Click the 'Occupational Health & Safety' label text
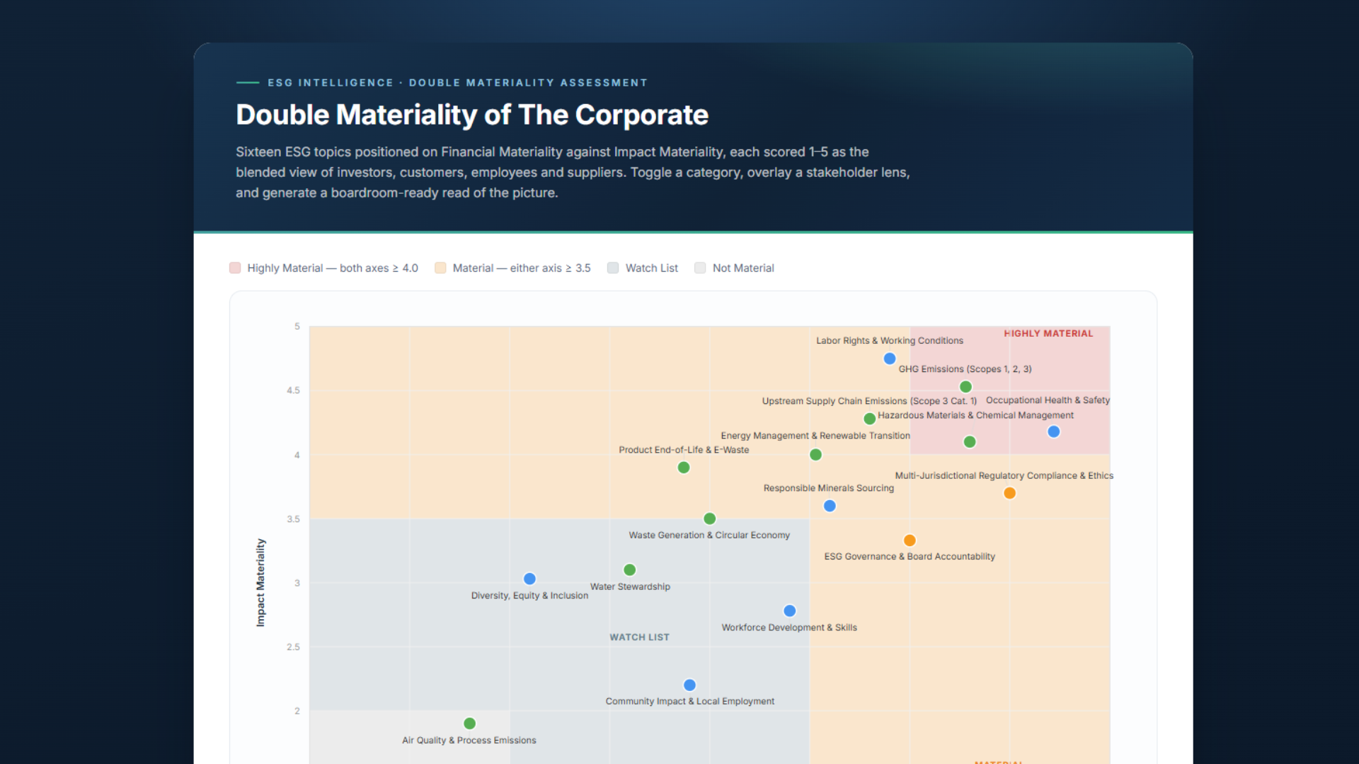Image resolution: width=1359 pixels, height=764 pixels. click(x=1048, y=400)
